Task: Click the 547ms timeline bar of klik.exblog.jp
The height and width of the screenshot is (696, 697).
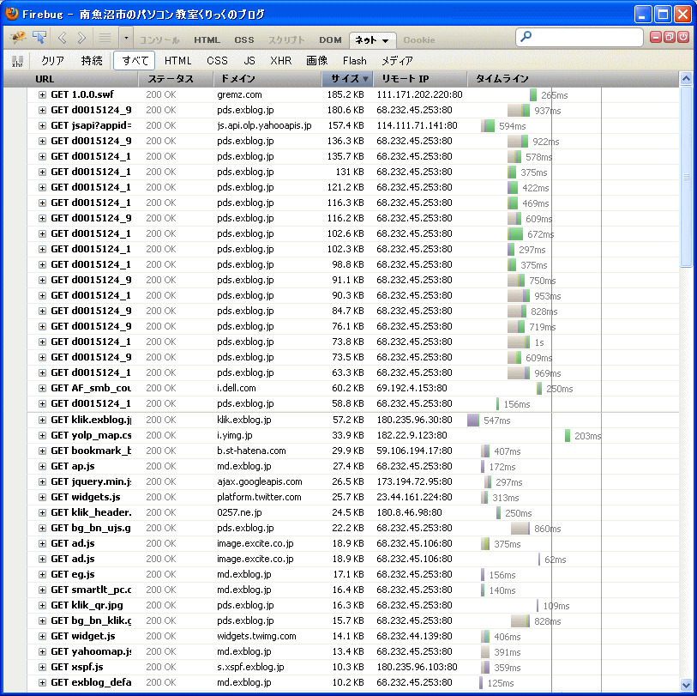Action: 473,421
